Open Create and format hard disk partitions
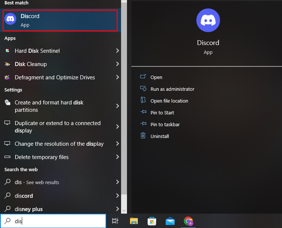 coord(61,106)
